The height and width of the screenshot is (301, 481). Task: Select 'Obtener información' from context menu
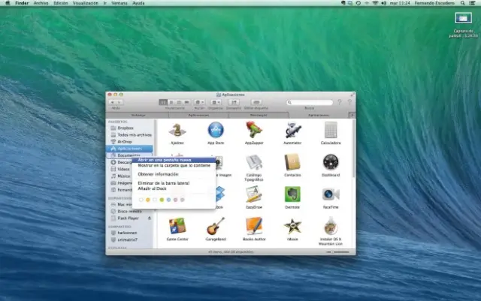157,174
